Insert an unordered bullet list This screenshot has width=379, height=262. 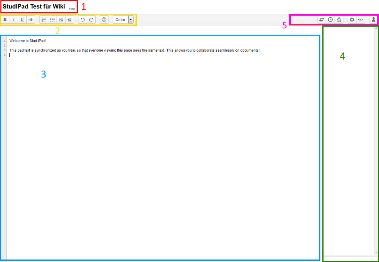coord(52,19)
